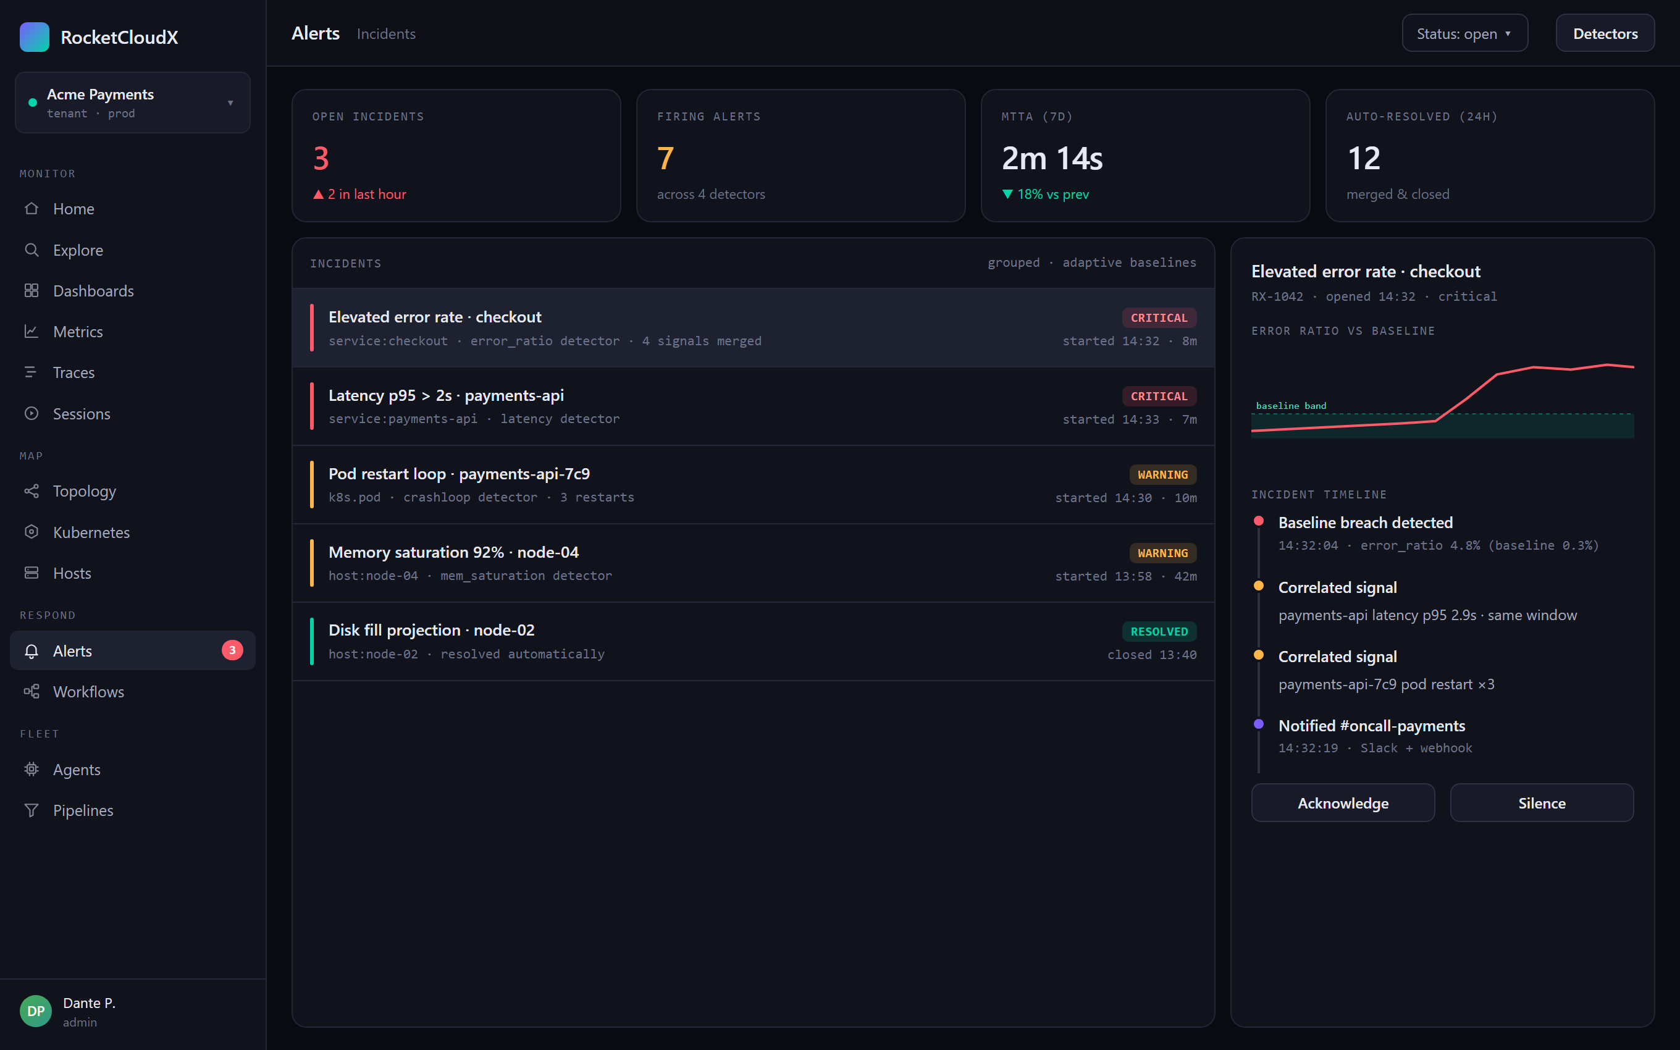This screenshot has height=1050, width=1680.
Task: Click the Kubernetes hexagon icon
Action: [x=31, y=532]
